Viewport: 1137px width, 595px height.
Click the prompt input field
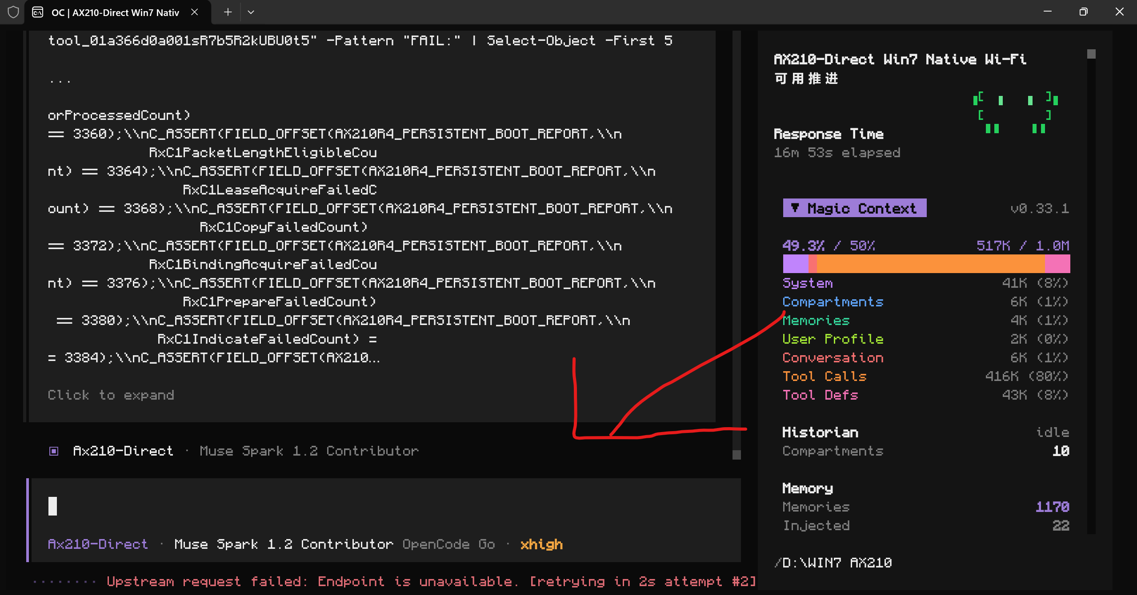[x=386, y=506]
